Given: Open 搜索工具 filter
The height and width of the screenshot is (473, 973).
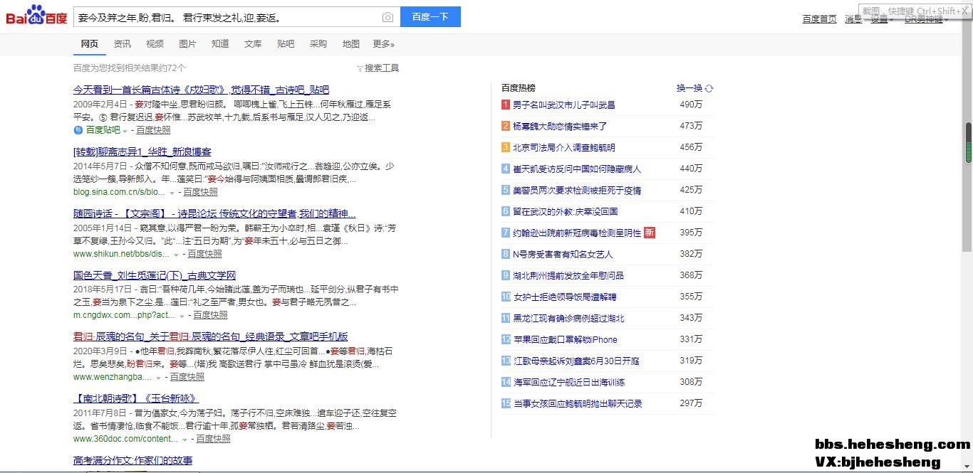Looking at the screenshot, I should pyautogui.click(x=378, y=68).
